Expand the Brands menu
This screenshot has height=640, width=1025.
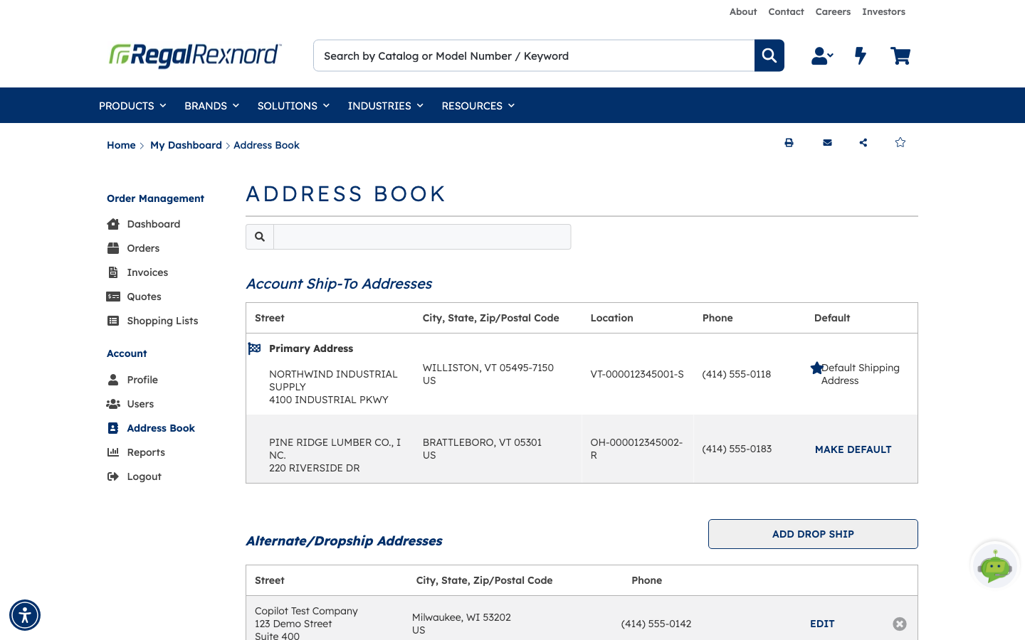pos(211,105)
